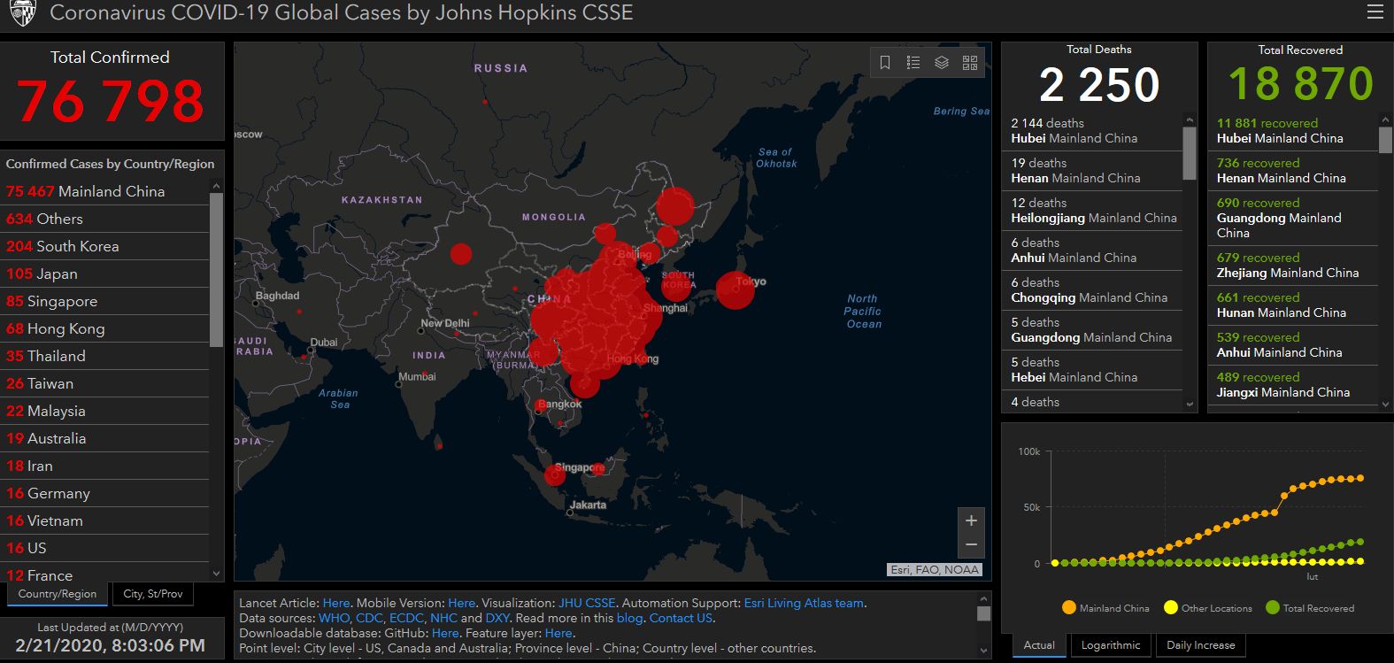Click '12 deaths Heilongjiang' row
This screenshot has height=663, width=1394.
click(x=1093, y=211)
